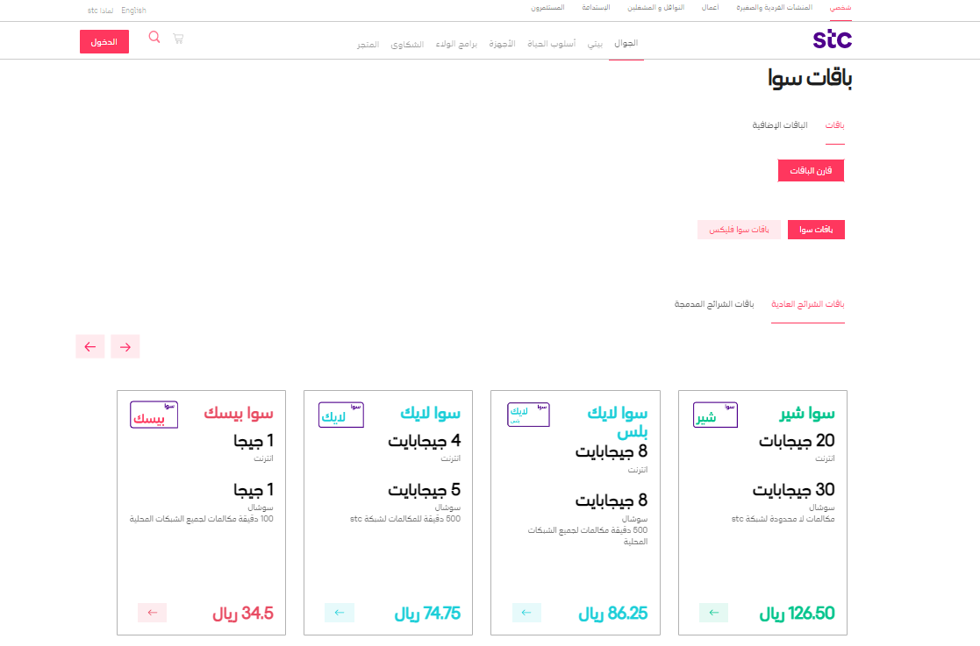Switch language via the English link
980x646 pixels.
pos(133,10)
